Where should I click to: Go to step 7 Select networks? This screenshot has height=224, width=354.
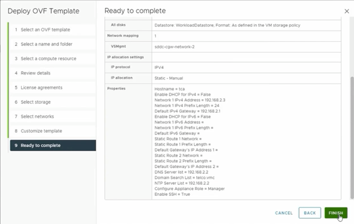(x=37, y=116)
